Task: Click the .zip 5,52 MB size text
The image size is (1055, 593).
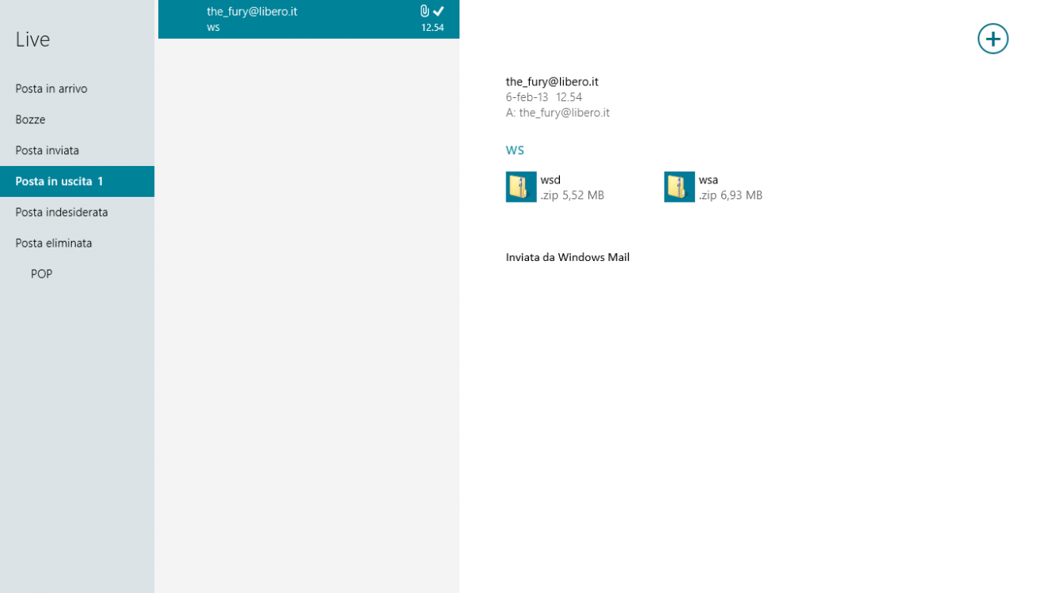Action: click(572, 195)
